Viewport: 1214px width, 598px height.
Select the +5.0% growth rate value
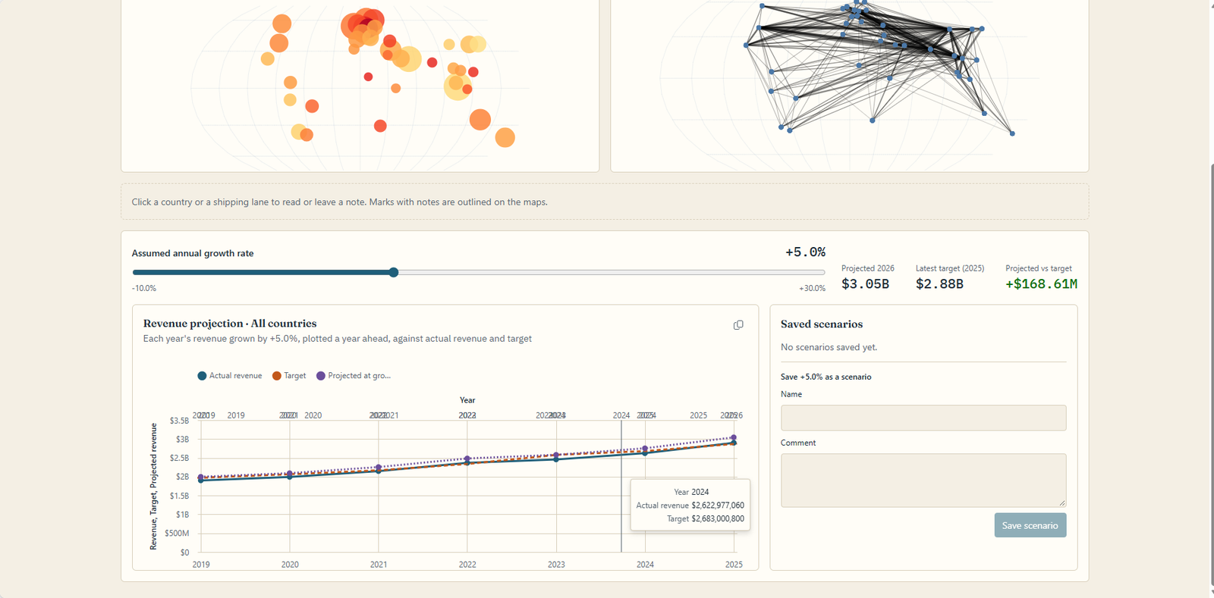[x=805, y=252]
